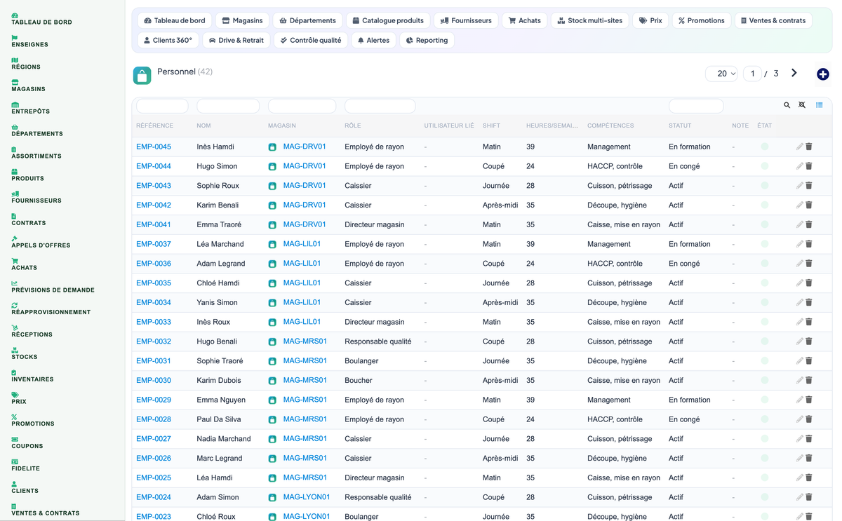
Task: Toggle the état indicator for EMP-0045
Action: [x=764, y=147]
